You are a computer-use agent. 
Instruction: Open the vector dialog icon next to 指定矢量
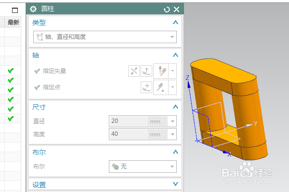point(146,71)
